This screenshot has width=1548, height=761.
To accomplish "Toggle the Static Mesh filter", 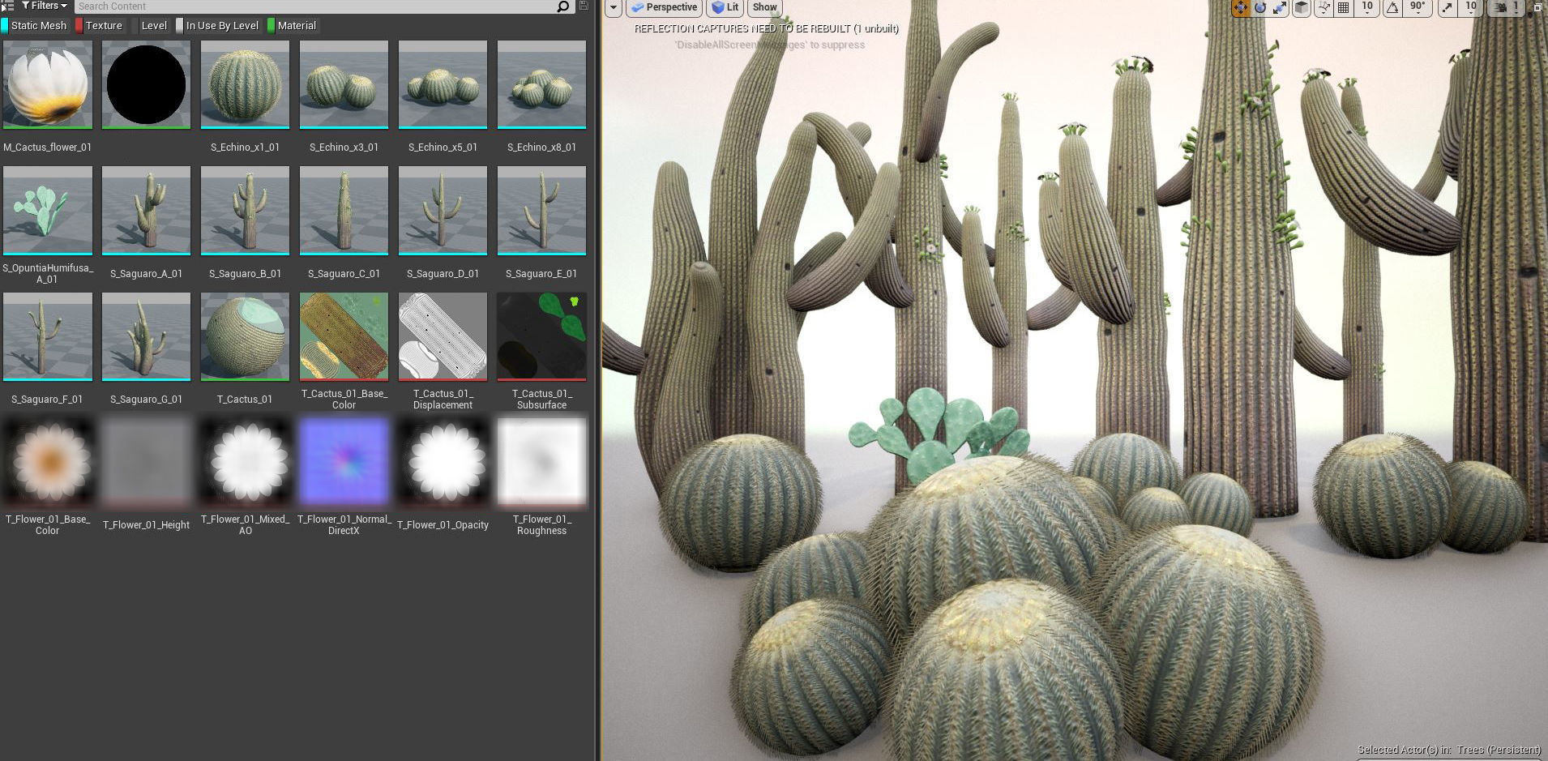I will [35, 26].
